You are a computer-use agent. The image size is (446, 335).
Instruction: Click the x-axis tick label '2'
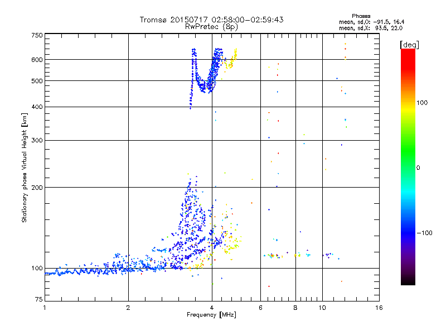tap(128, 308)
